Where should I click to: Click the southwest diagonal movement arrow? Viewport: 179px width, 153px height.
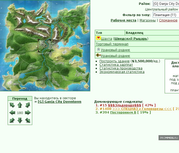point(12,120)
